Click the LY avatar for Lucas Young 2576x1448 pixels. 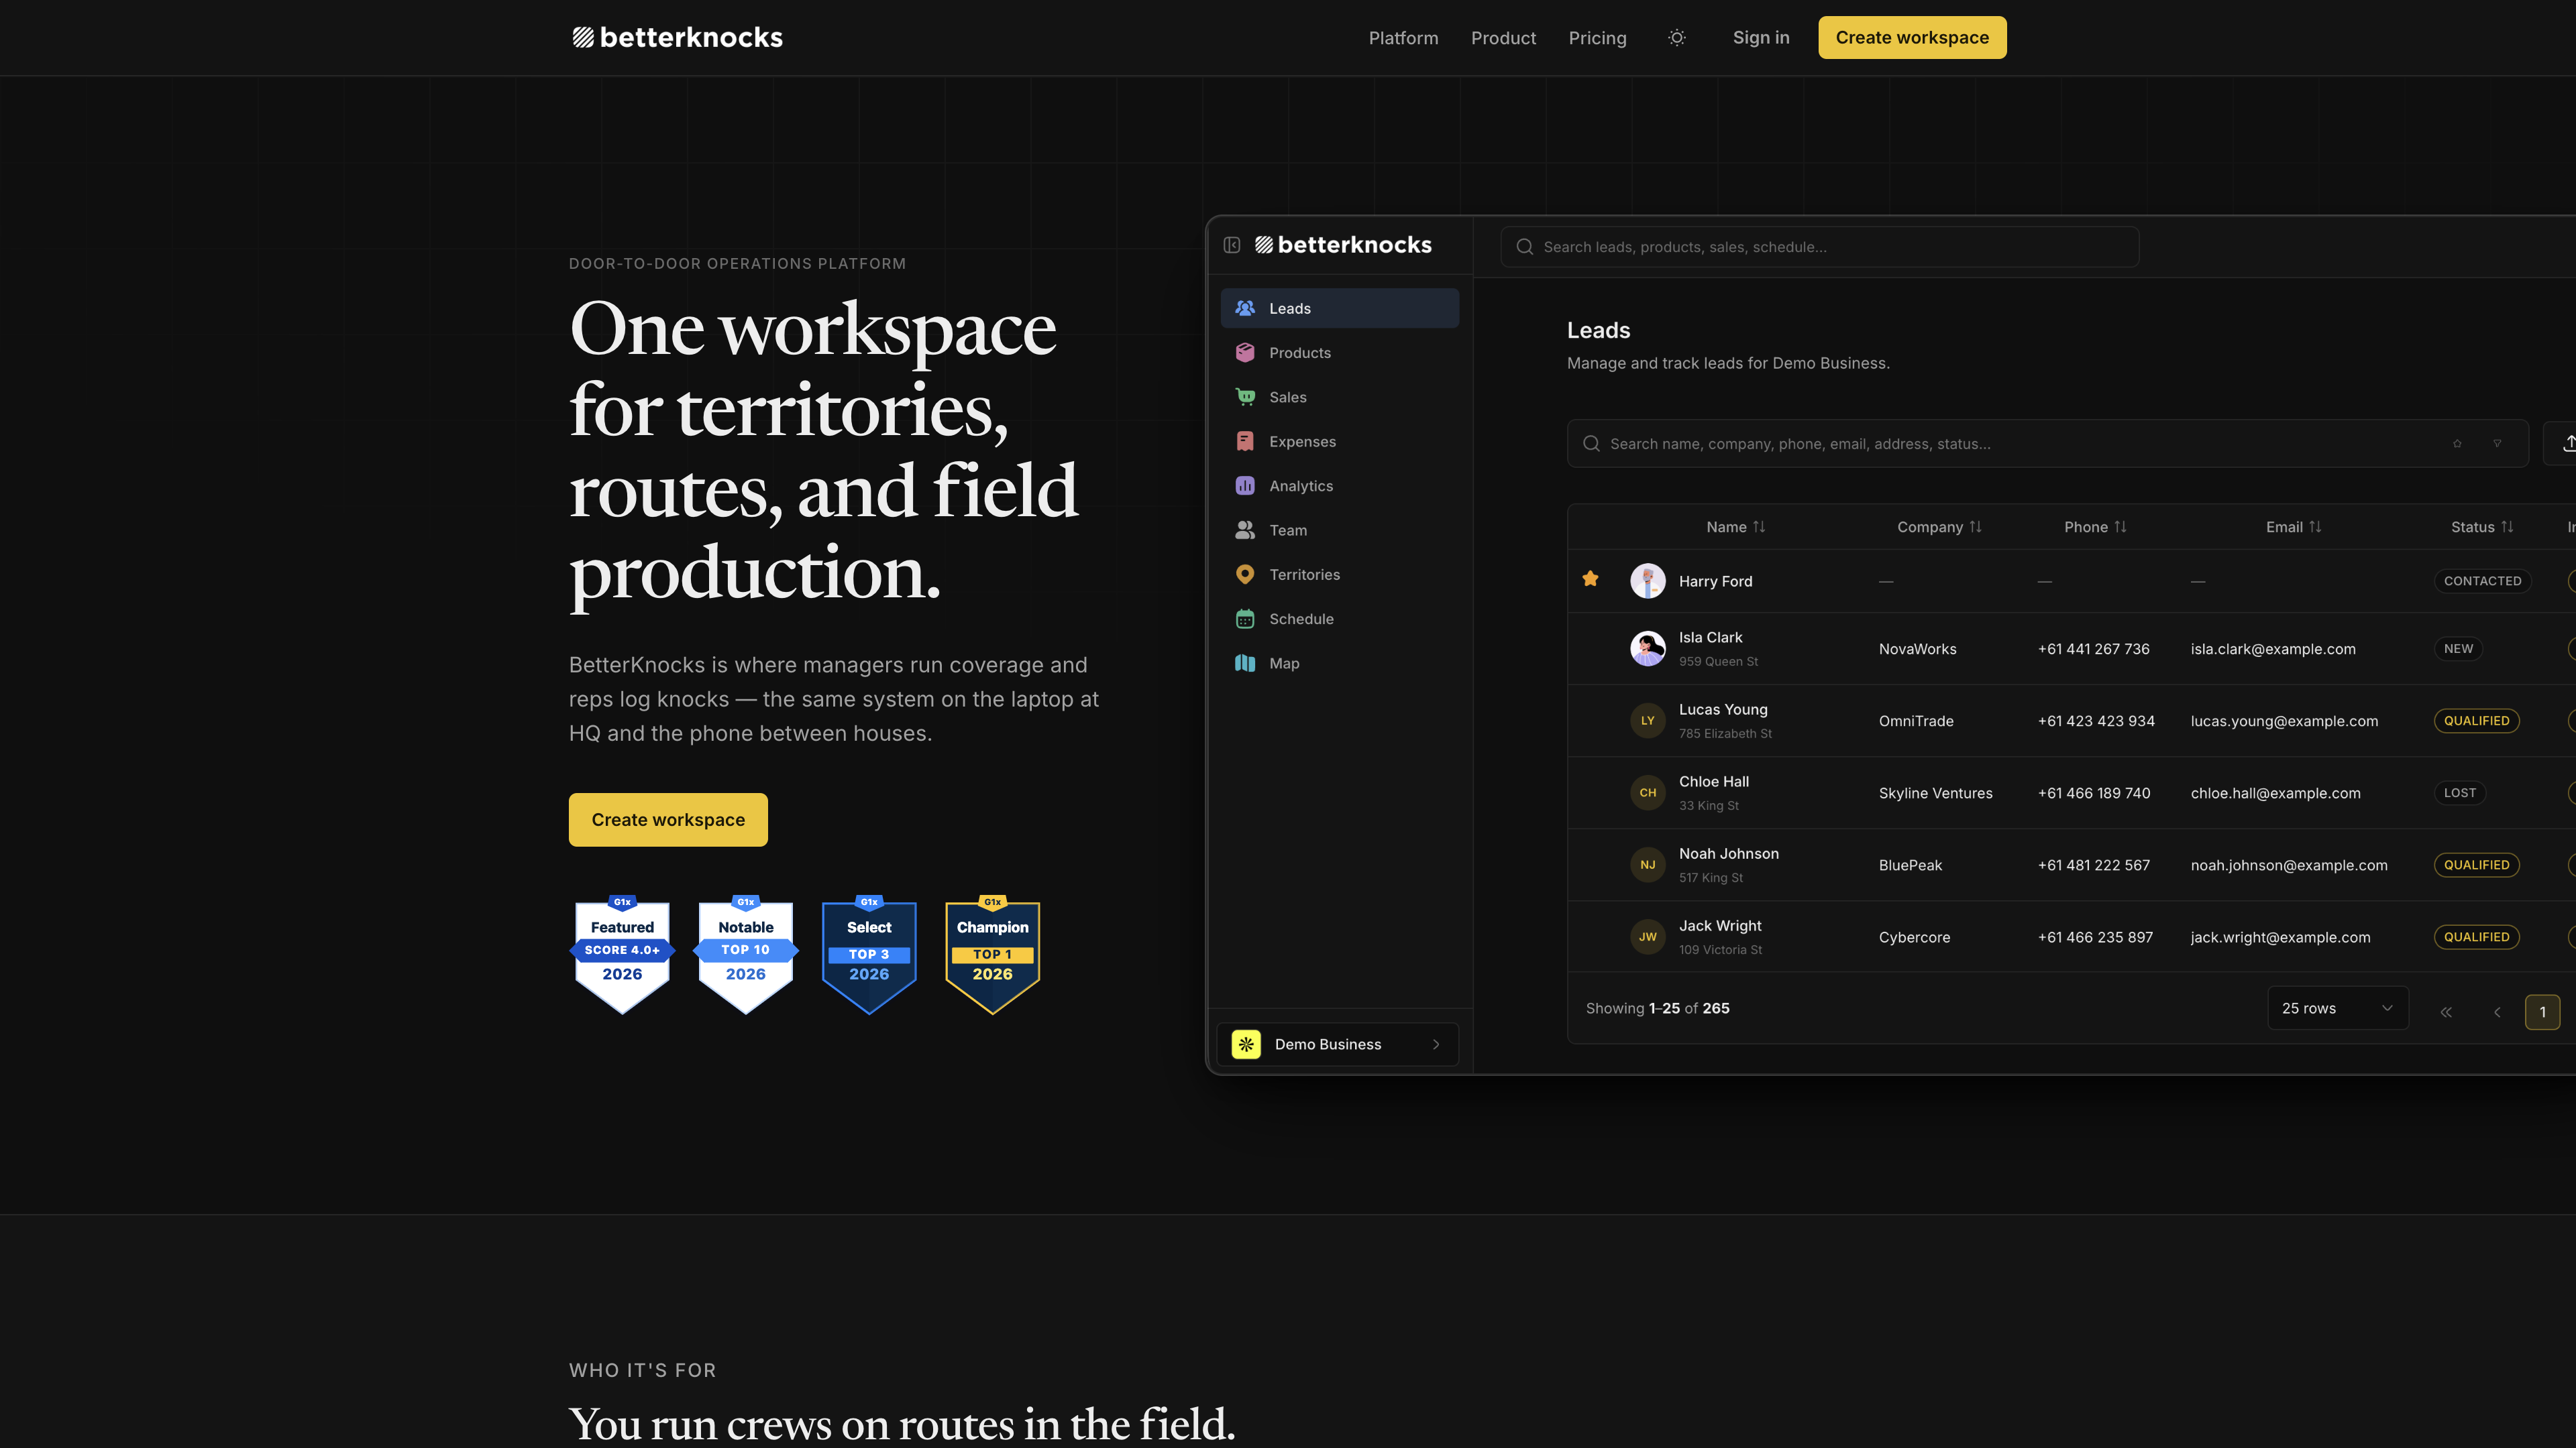pyautogui.click(x=1648, y=721)
